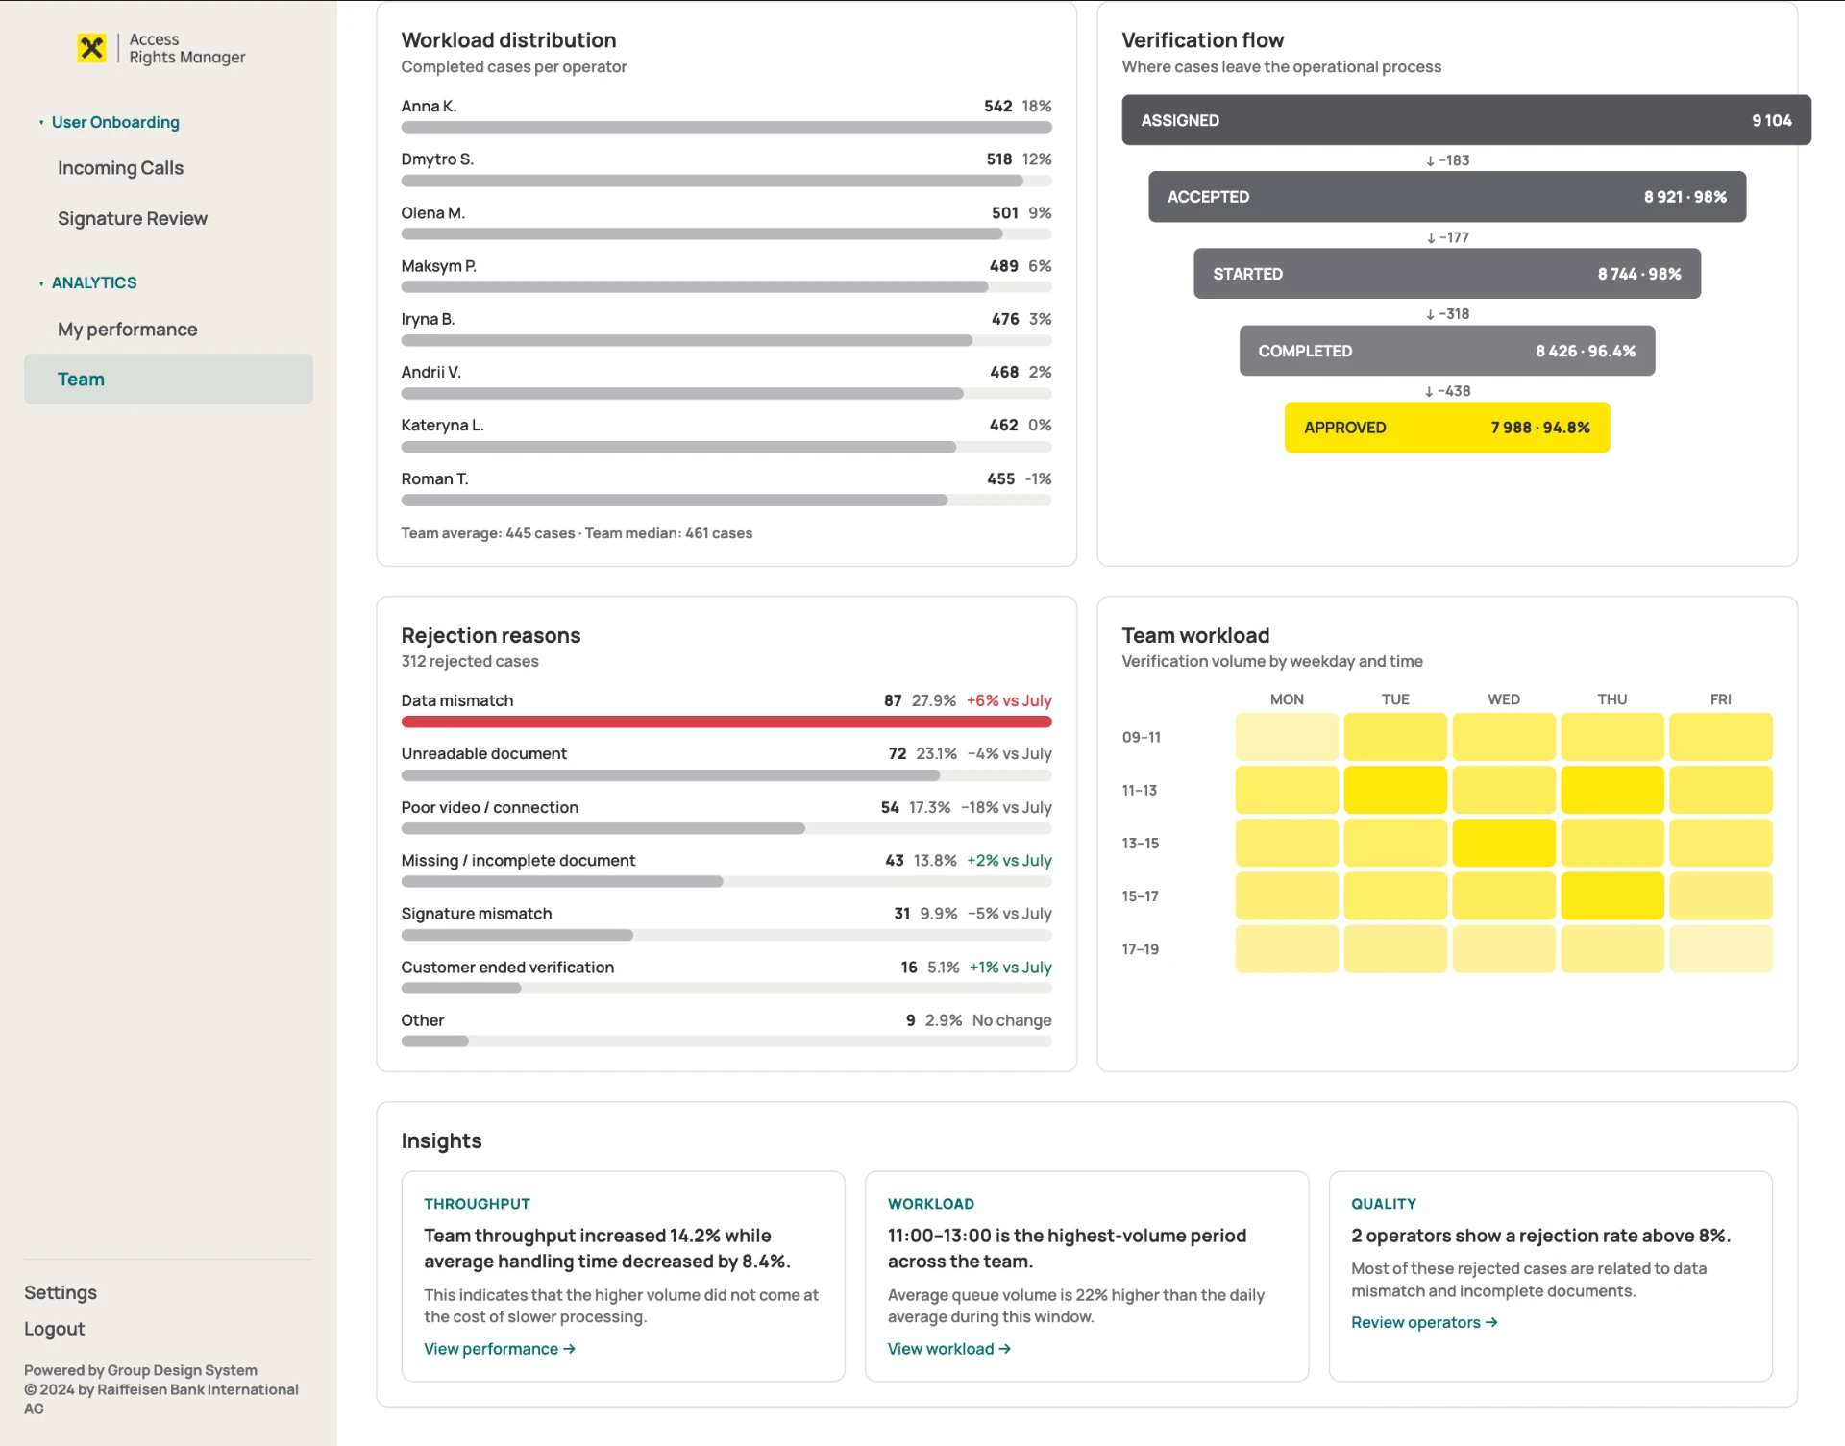Click Maksym P. operator name
This screenshot has width=1845, height=1446.
click(439, 266)
